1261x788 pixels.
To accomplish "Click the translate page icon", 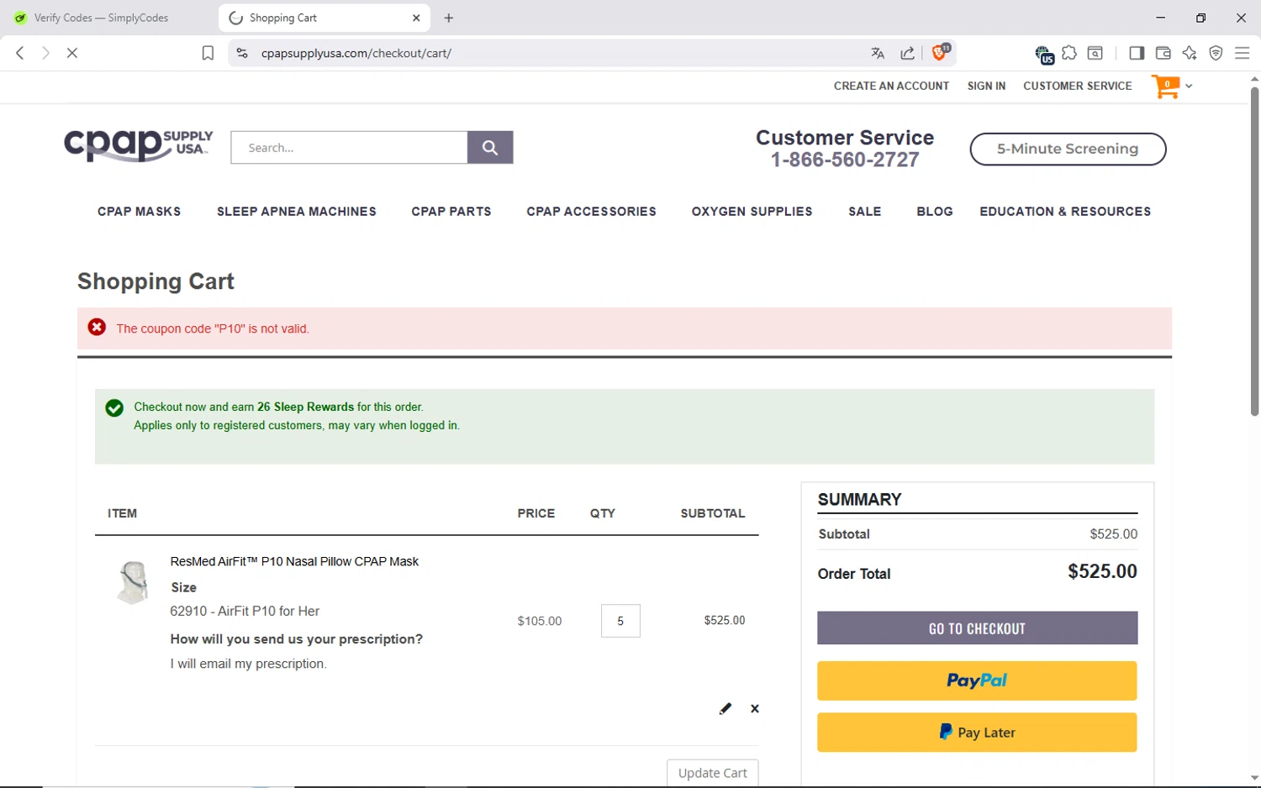I will tap(878, 53).
